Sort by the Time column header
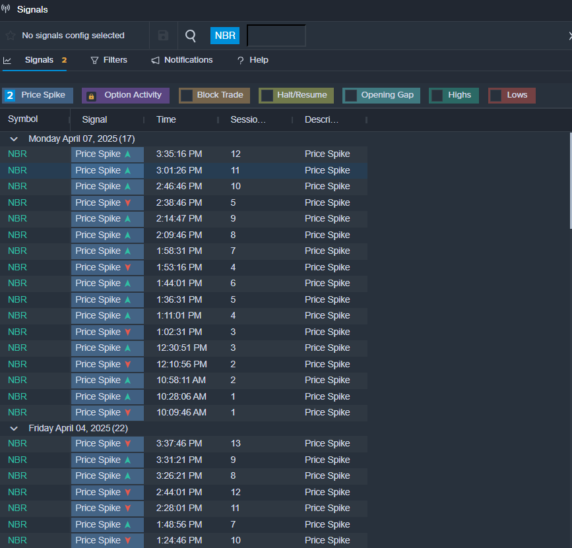Viewport: 572px width, 548px height. (x=166, y=119)
